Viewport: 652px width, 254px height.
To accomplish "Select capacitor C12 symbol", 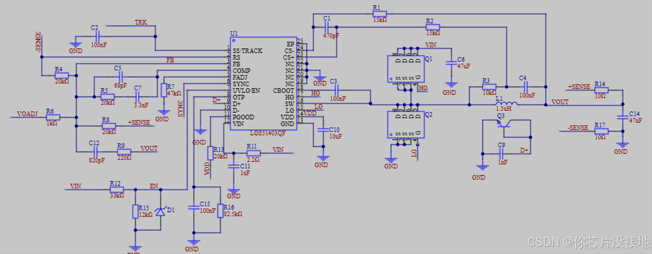I will point(96,151).
